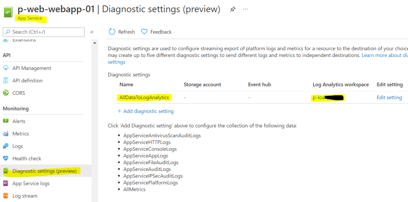Screen dimensions: 408x202
Task: Select Diagnostic settings (preview) menu item
Action: pyautogui.click(x=44, y=171)
